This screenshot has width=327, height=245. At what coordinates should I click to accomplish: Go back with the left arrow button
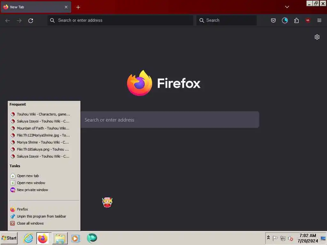[8, 20]
